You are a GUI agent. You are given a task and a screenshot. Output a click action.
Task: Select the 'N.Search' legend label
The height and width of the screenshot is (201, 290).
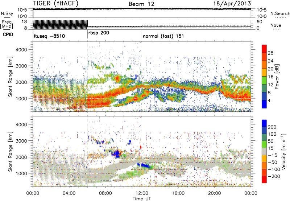pyautogui.click(x=280, y=13)
